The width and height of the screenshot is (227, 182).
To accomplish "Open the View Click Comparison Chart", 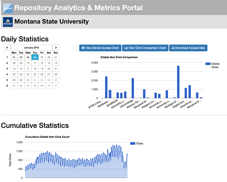I will tap(145, 48).
